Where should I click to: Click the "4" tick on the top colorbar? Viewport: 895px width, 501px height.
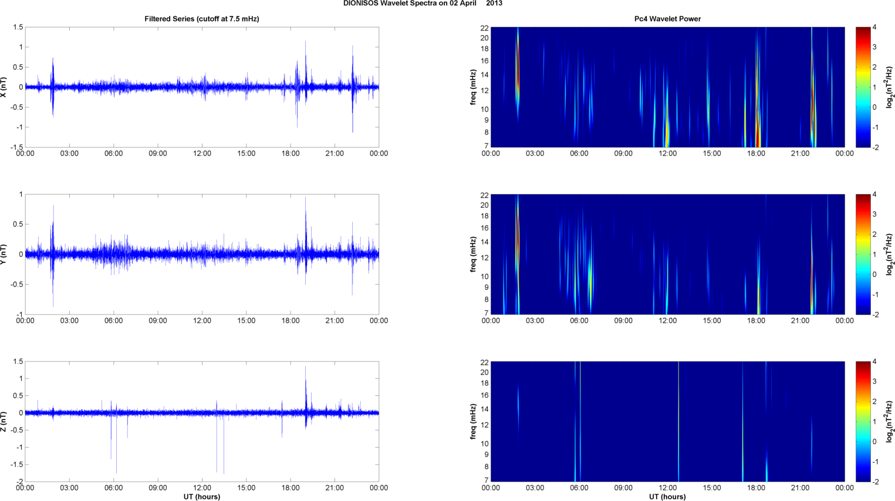coord(874,27)
